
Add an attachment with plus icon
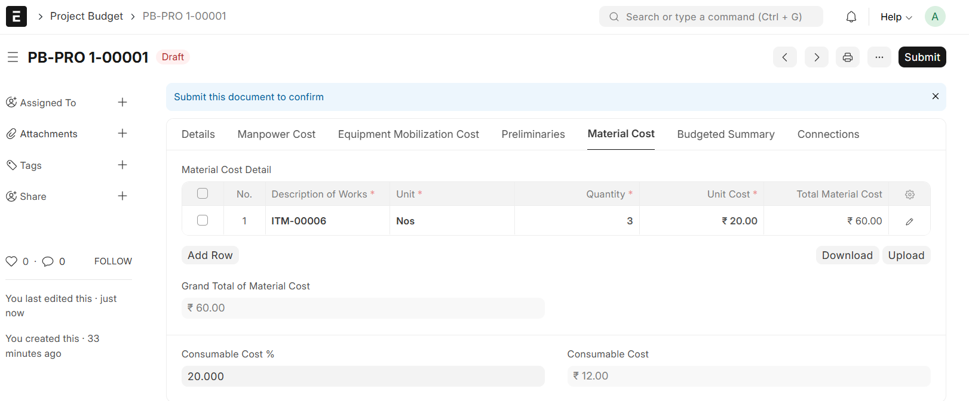[122, 134]
